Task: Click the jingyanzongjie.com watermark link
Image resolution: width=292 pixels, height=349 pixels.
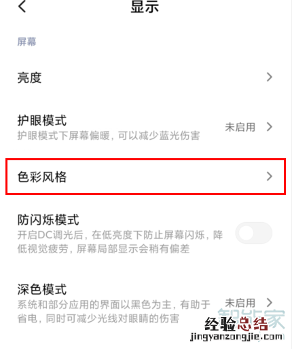Action: click(x=236, y=337)
